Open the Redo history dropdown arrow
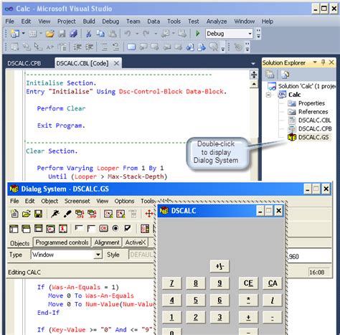 [156, 34]
